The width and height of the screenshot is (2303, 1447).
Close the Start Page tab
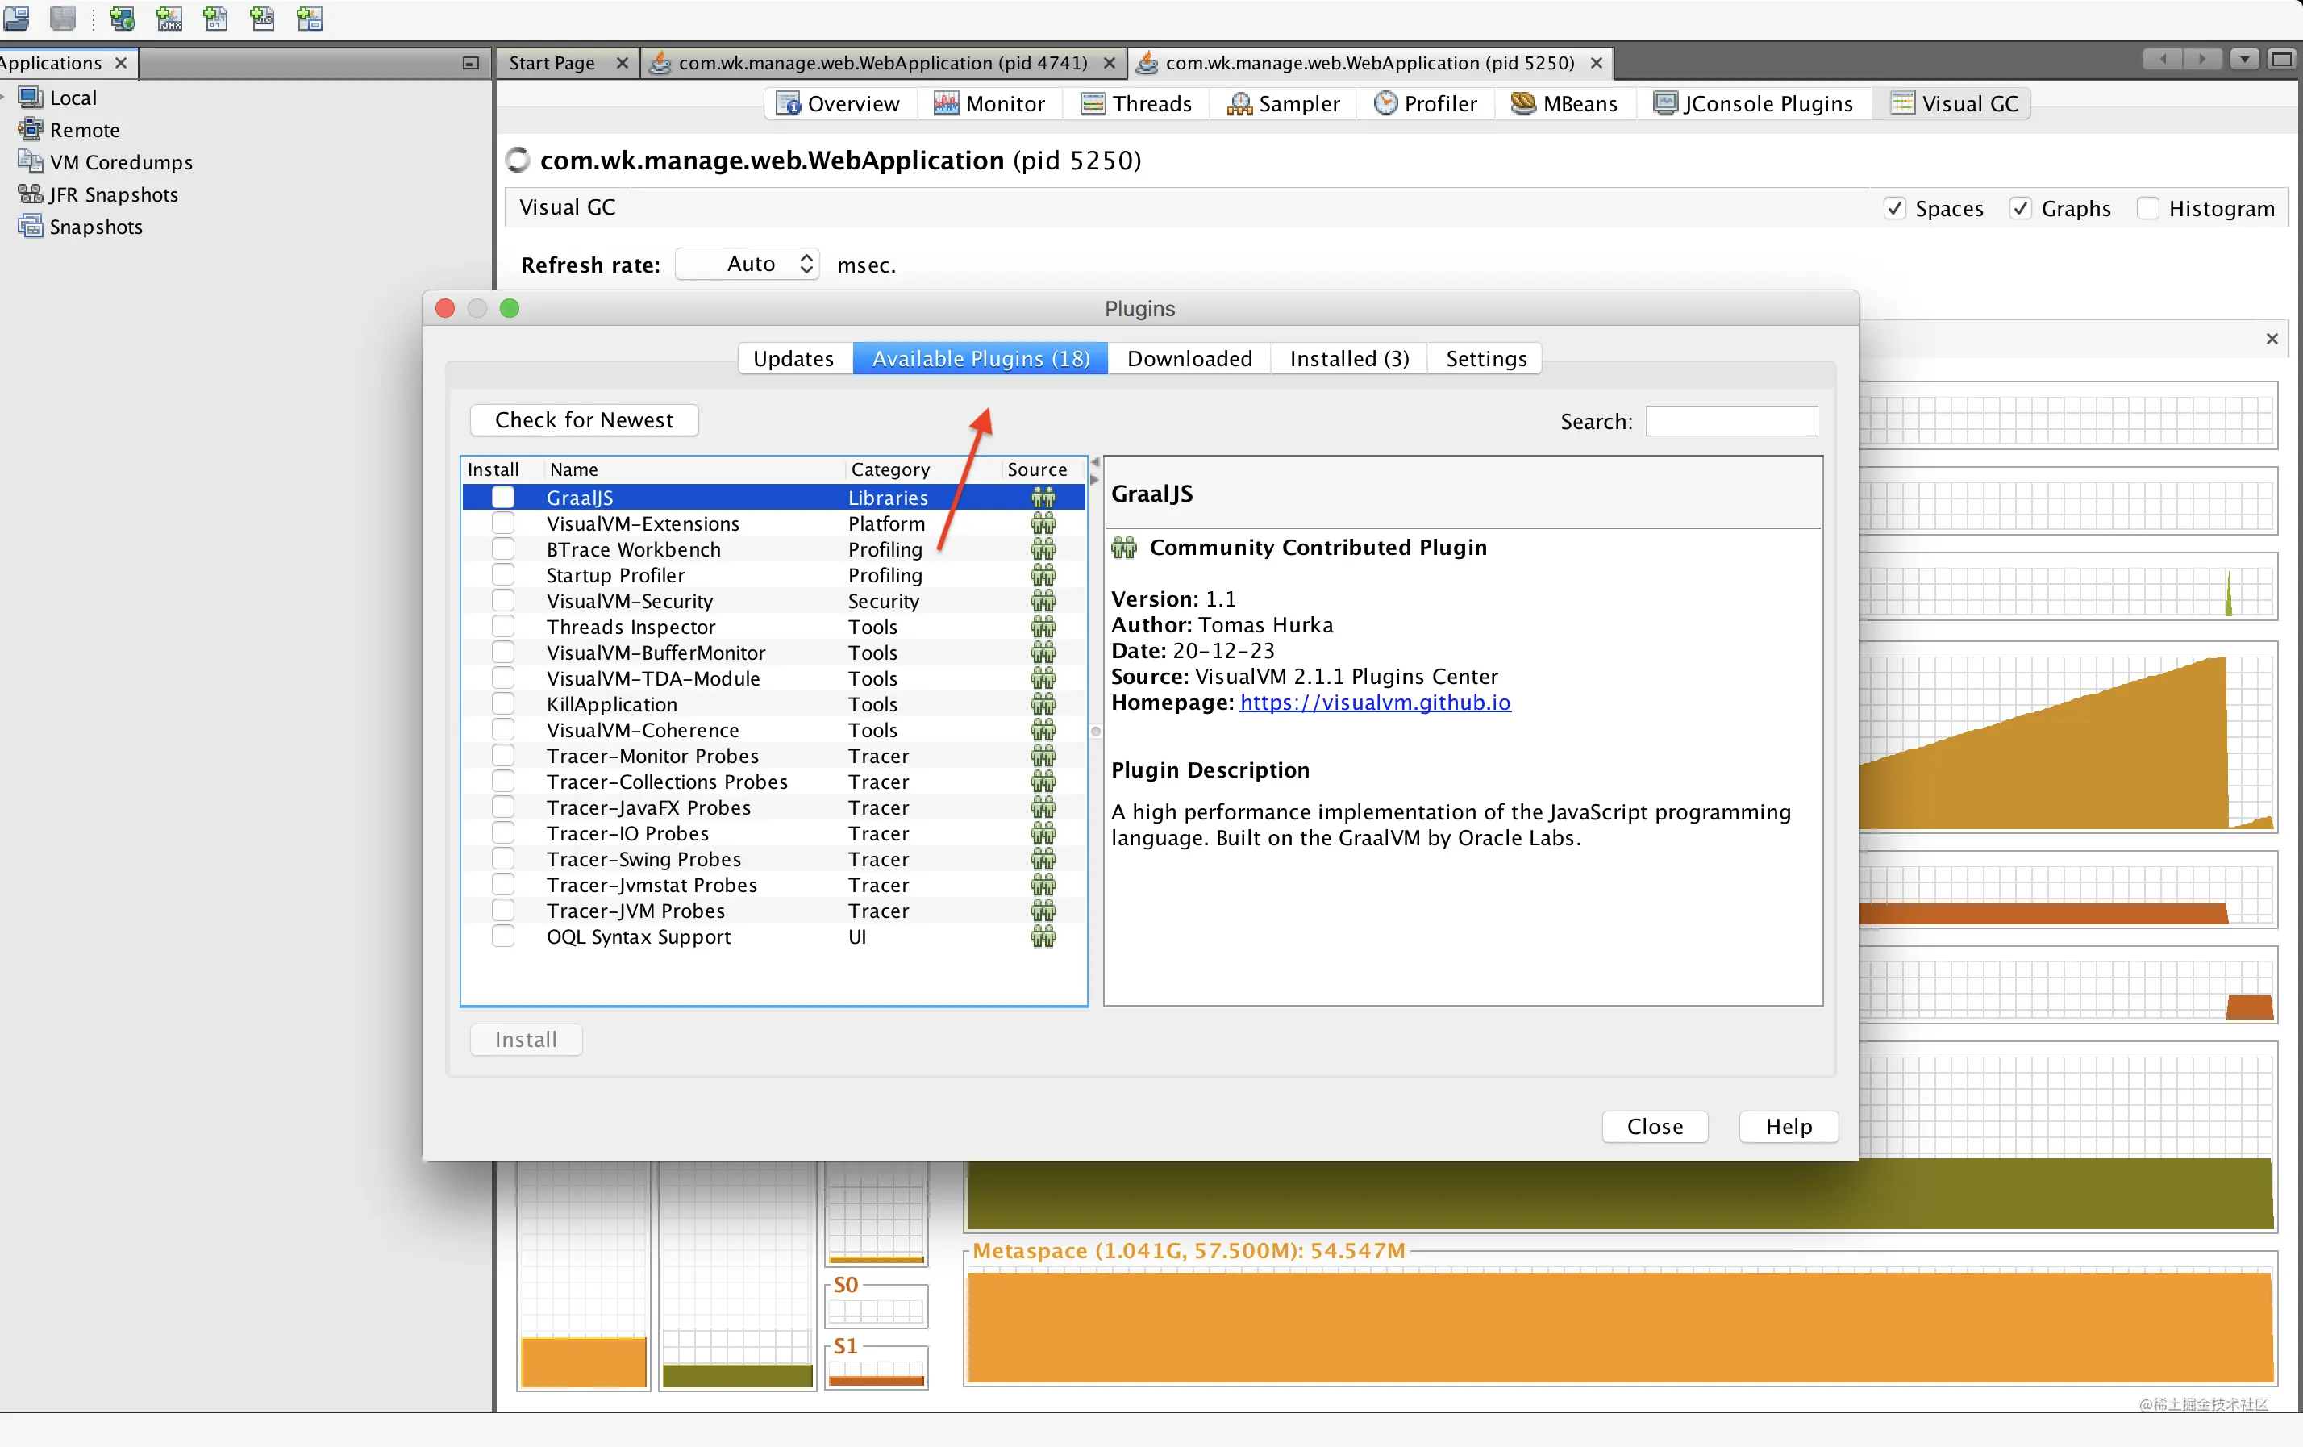click(622, 63)
